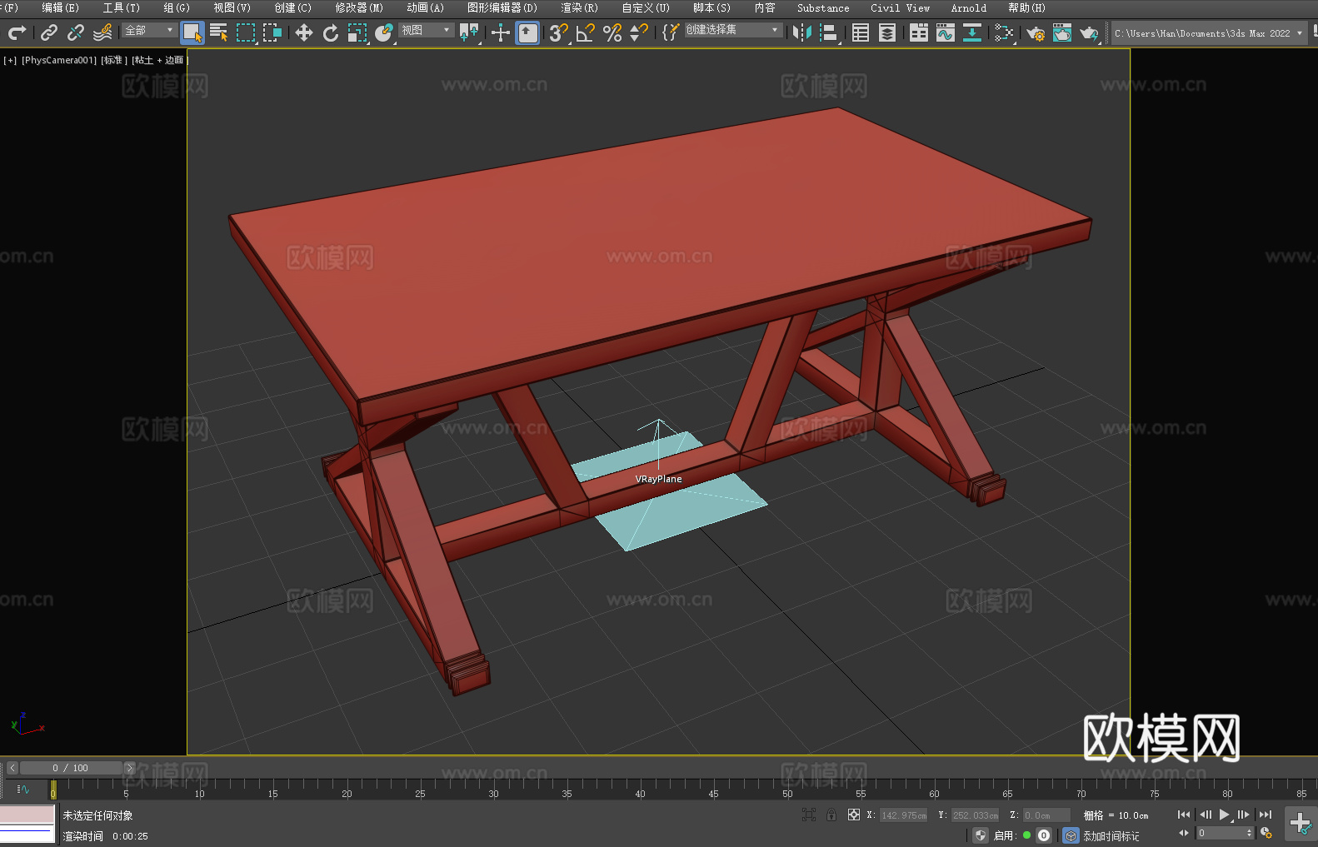Select the Bind to Space Warp tool

102,32
